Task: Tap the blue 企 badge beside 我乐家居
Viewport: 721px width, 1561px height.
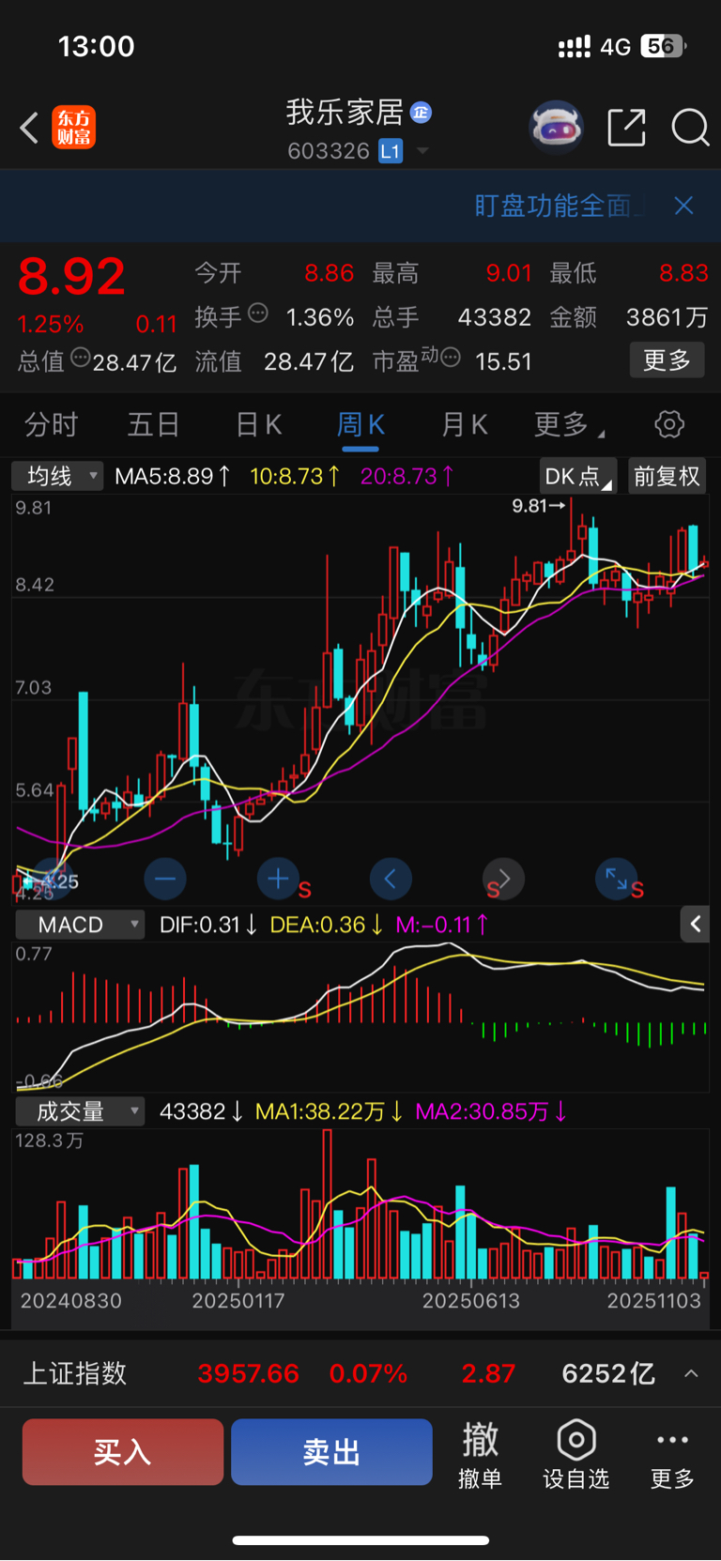Action: tap(422, 113)
